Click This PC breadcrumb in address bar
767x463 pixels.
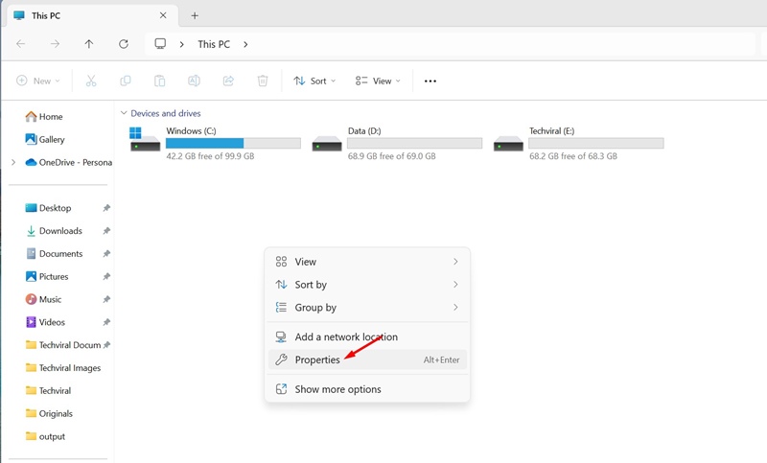214,44
